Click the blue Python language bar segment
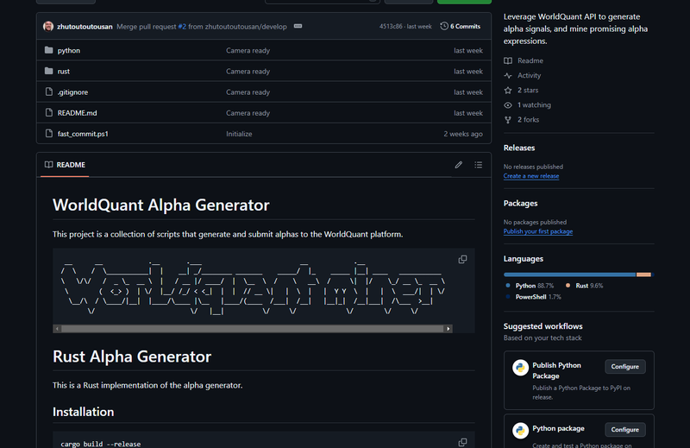Screen dimensions: 690x448 tap(570, 274)
